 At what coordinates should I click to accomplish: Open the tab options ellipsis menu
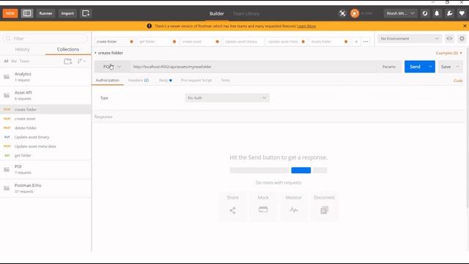(x=366, y=42)
